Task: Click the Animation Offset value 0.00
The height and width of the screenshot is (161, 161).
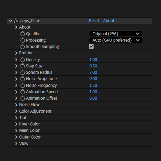Action: (93, 98)
